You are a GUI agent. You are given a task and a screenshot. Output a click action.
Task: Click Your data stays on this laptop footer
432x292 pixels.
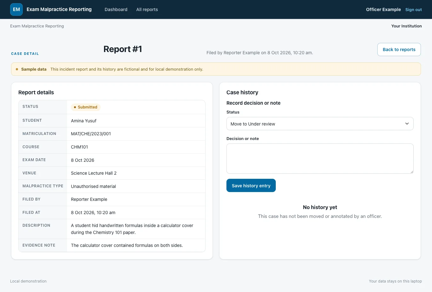tap(395, 281)
